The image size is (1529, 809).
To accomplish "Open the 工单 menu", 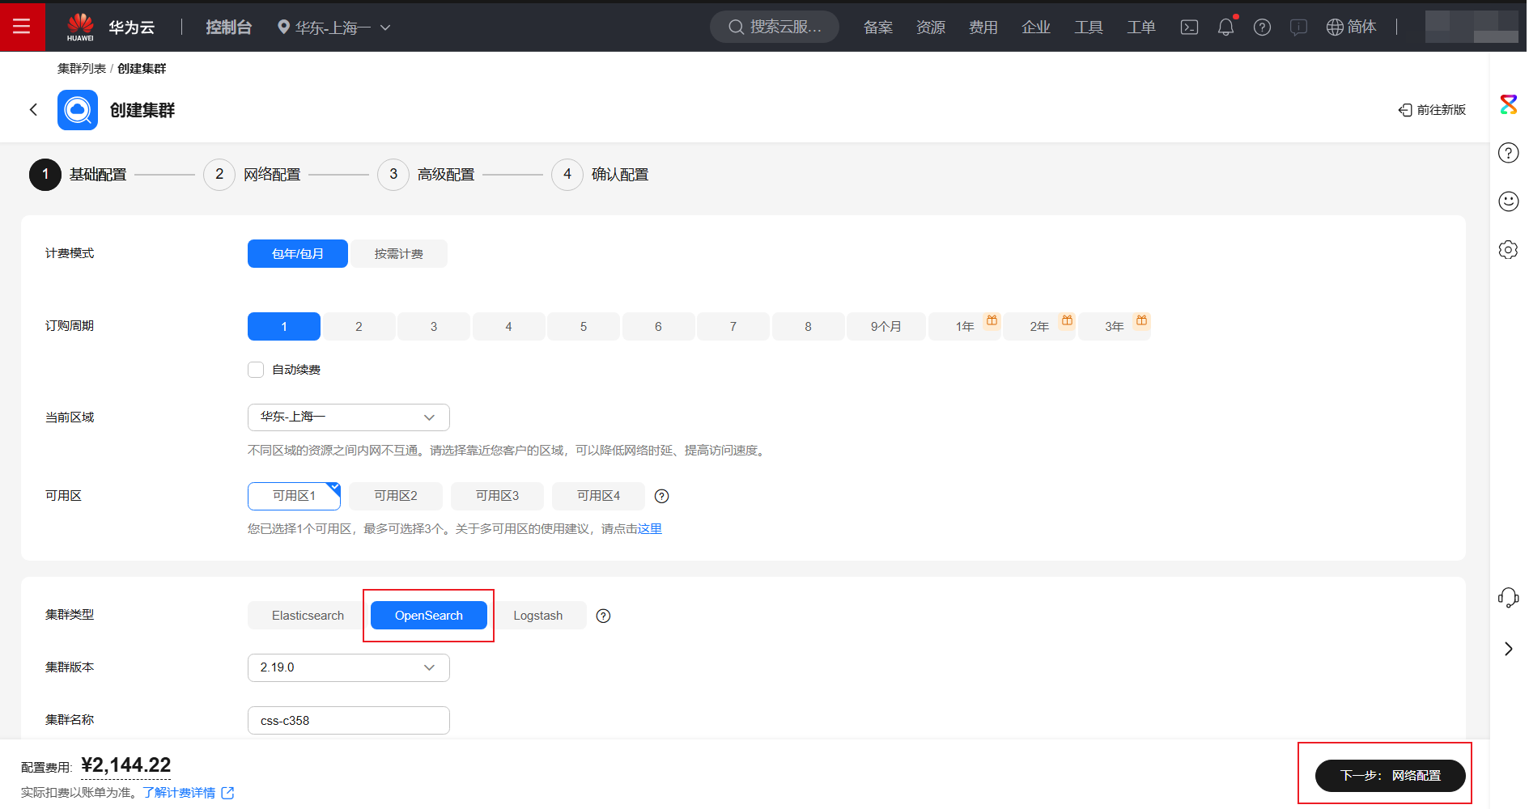I will click(1141, 28).
